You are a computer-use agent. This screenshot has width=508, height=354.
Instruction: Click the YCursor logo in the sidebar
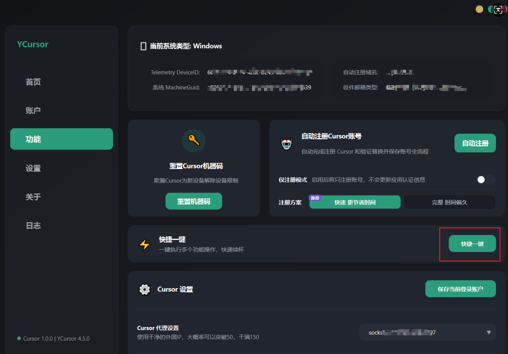pos(33,44)
